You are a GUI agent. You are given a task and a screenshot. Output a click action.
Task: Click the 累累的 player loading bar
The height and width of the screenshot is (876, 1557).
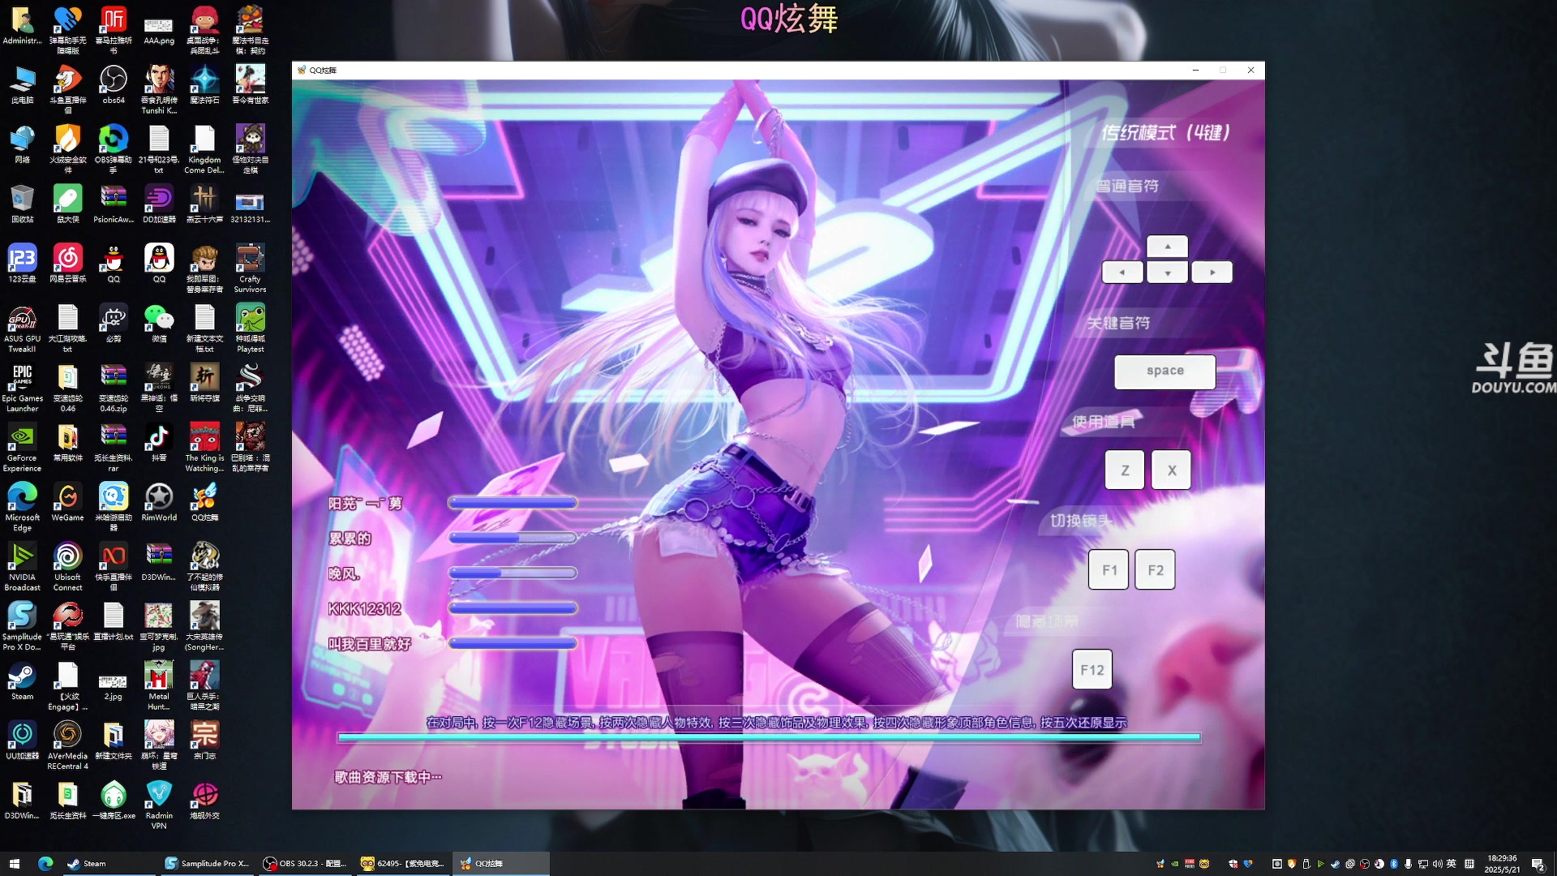tap(513, 538)
